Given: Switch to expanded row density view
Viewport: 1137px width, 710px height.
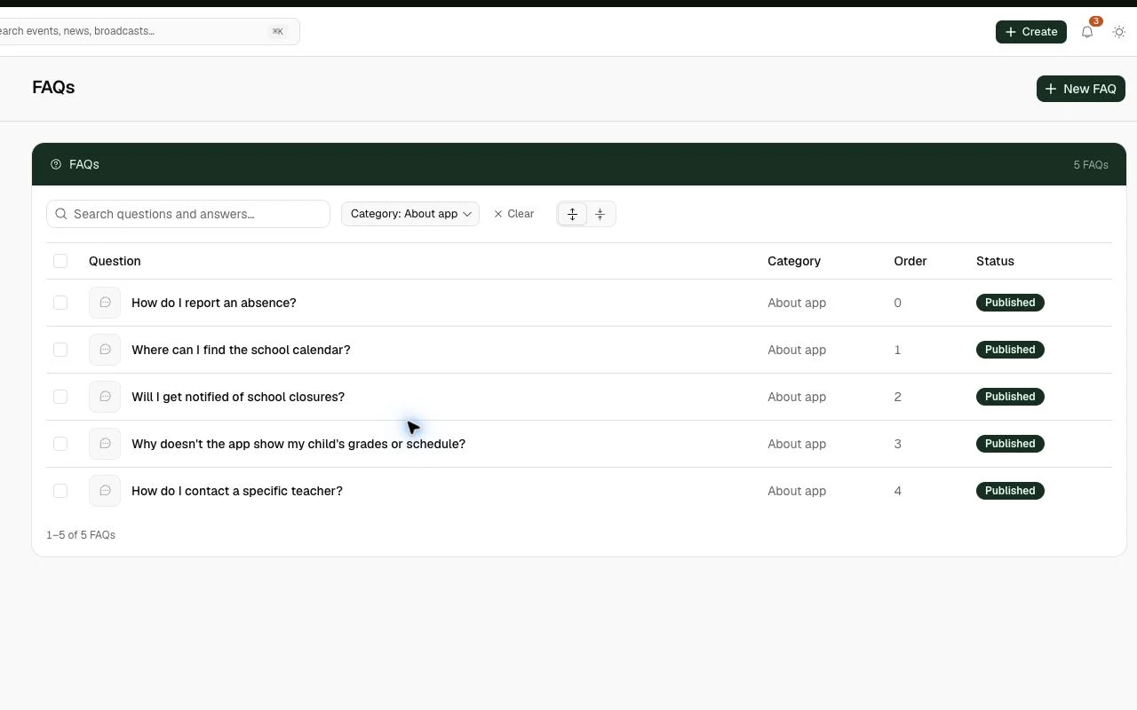Looking at the screenshot, I should [x=572, y=214].
